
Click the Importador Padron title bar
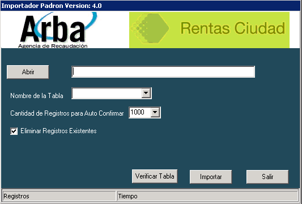(x=150, y=6)
